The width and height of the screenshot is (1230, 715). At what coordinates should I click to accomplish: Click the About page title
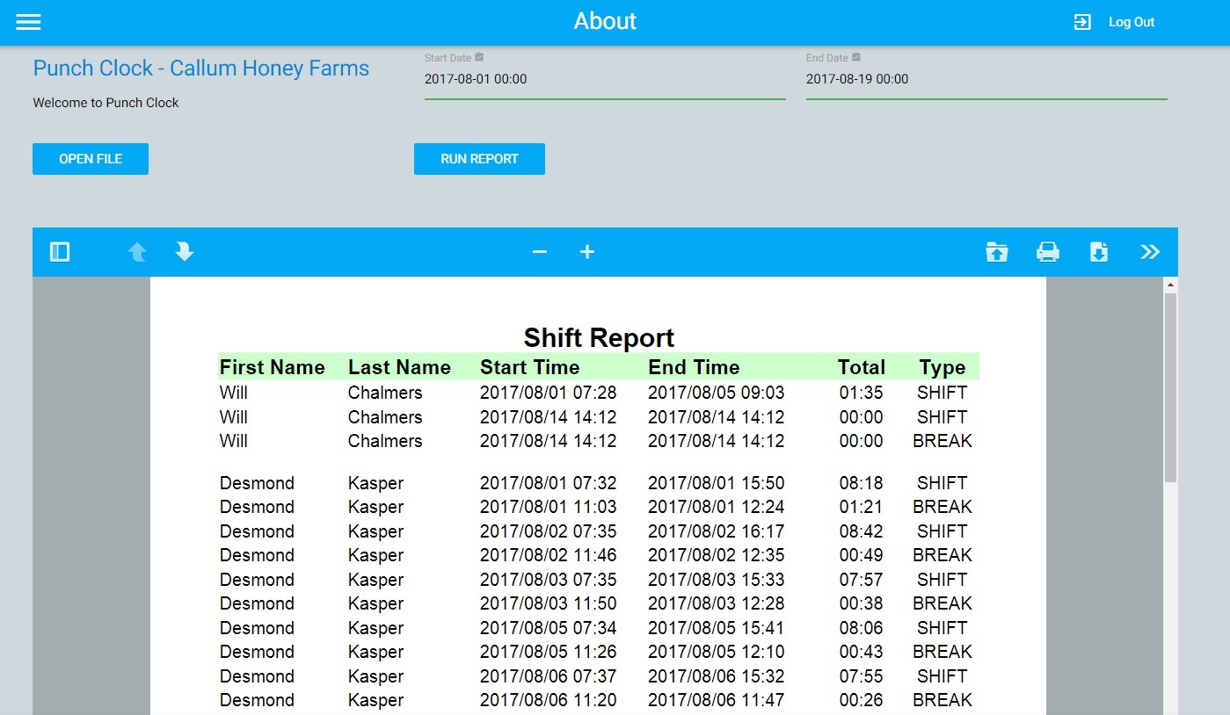point(605,21)
